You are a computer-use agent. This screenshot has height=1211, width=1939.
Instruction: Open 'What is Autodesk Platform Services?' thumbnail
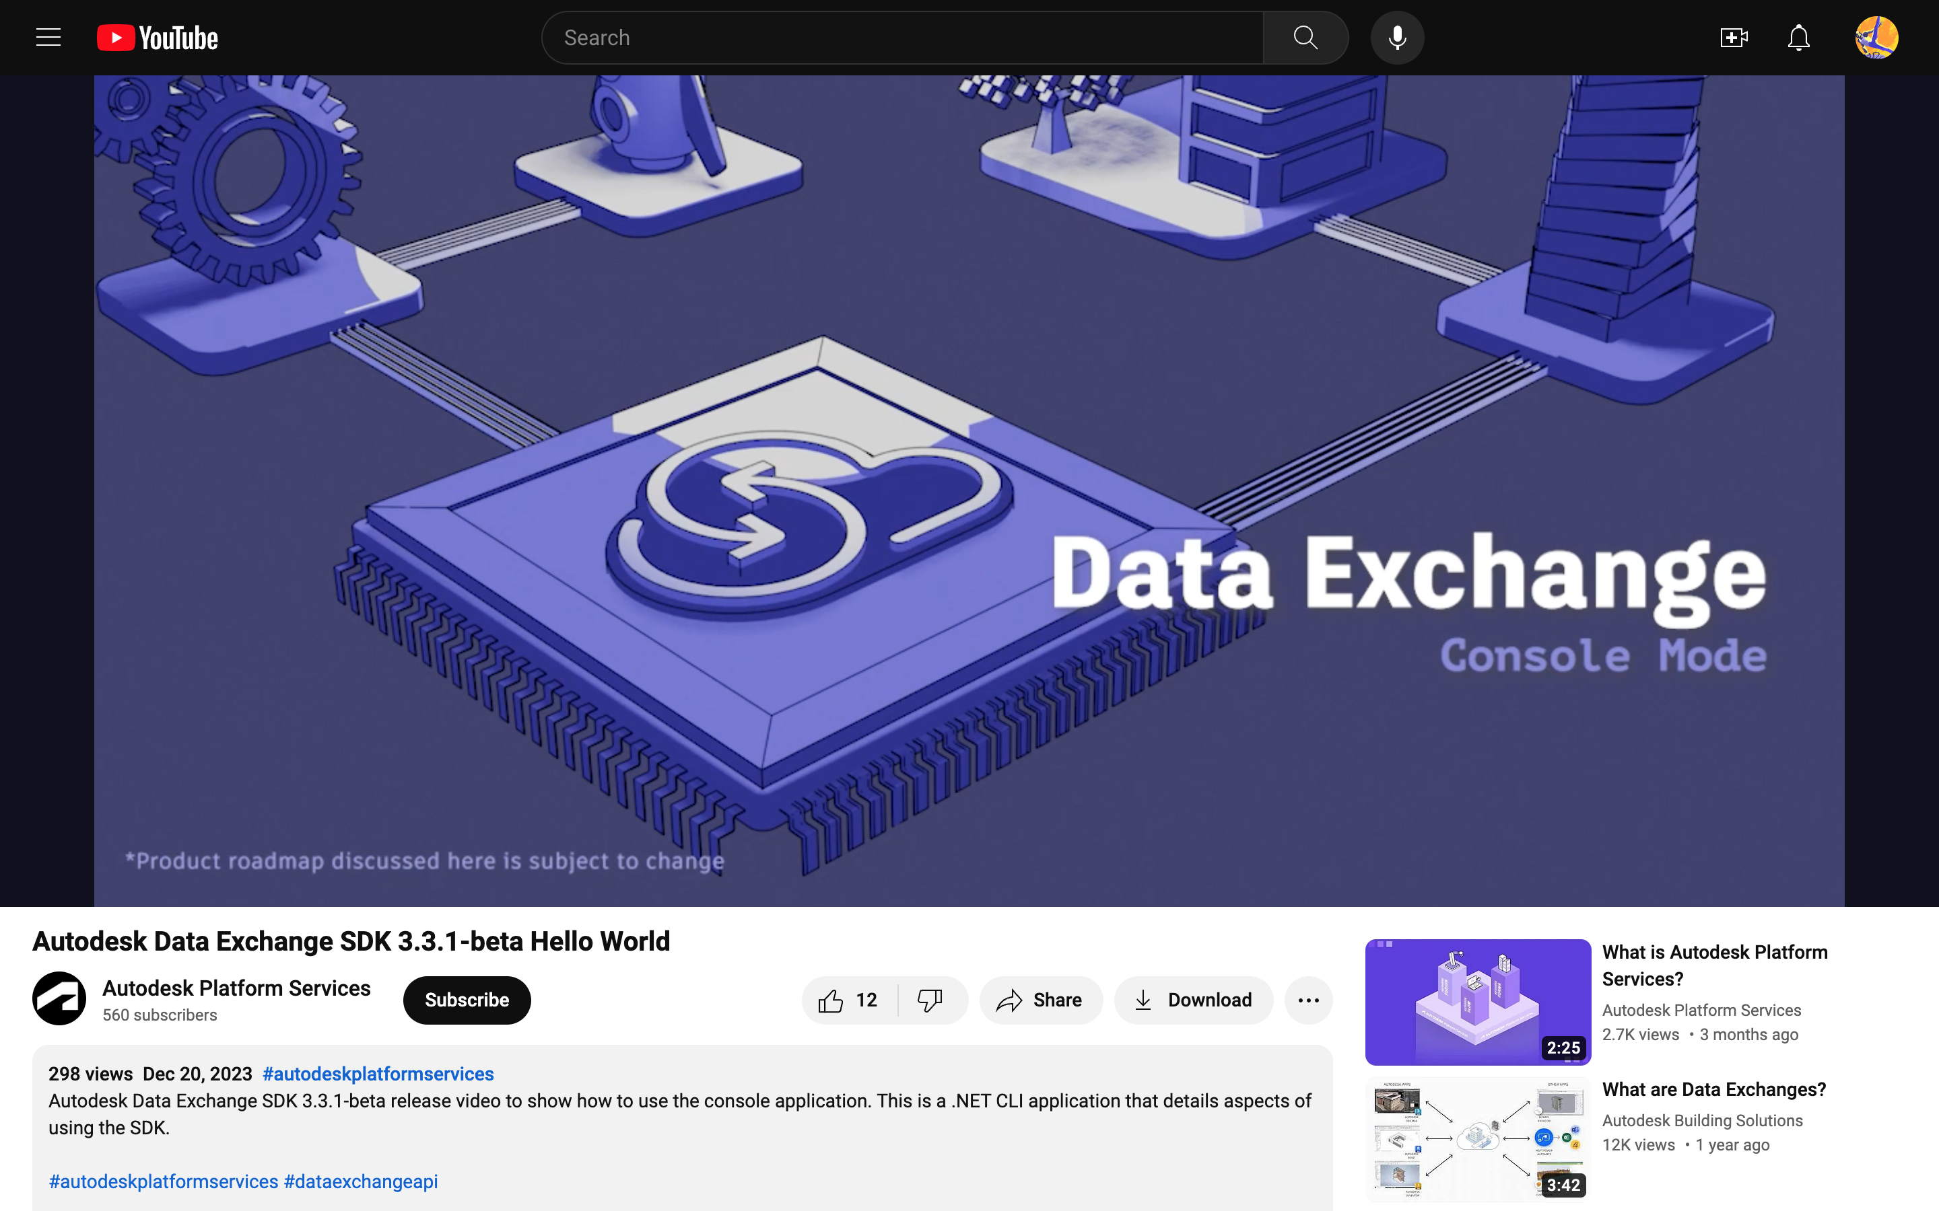click(1478, 1002)
